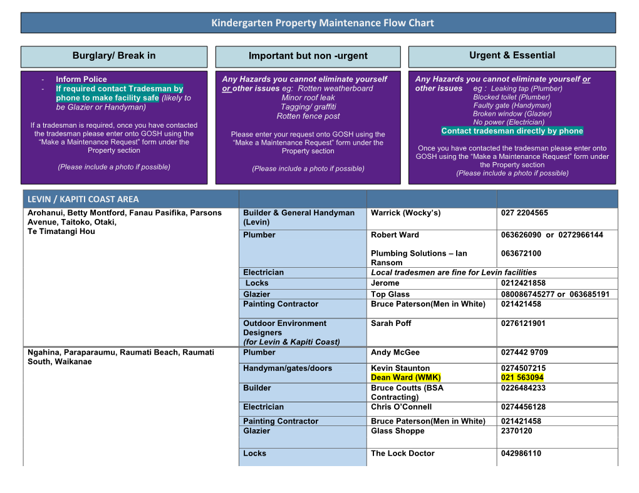Click the 'Inform Police' bullet text
The height and width of the screenshot is (493, 639).
81,79
